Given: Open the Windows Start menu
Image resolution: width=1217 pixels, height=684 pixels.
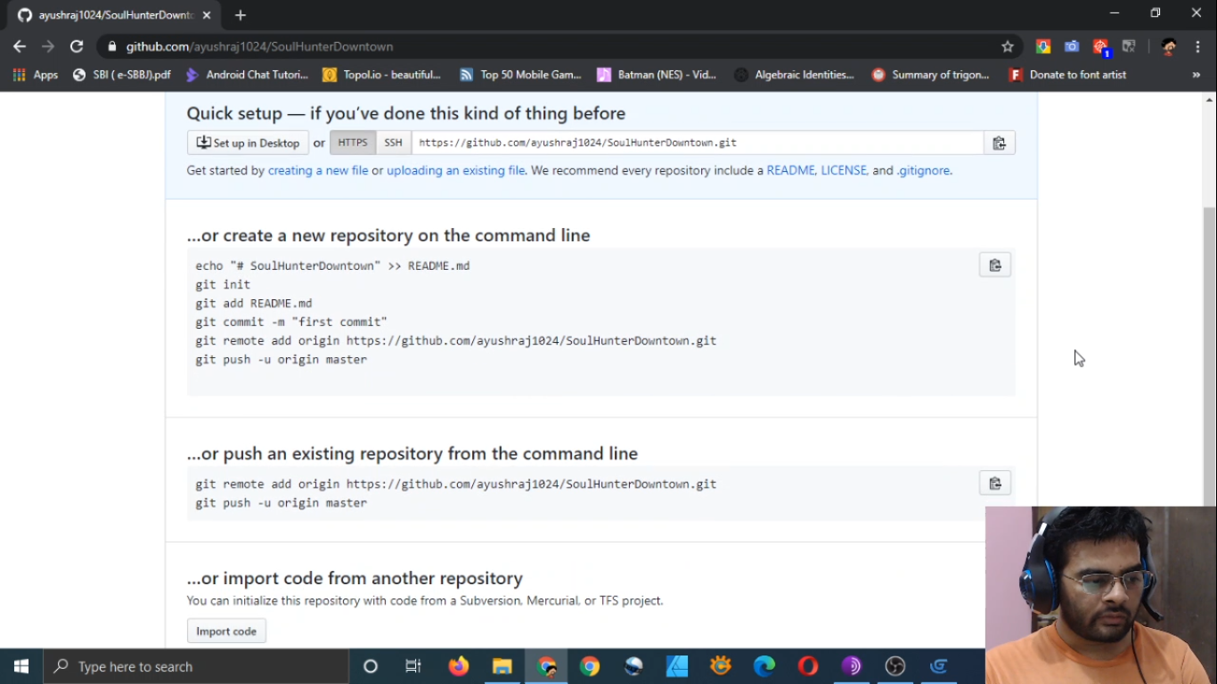Looking at the screenshot, I should click(21, 666).
